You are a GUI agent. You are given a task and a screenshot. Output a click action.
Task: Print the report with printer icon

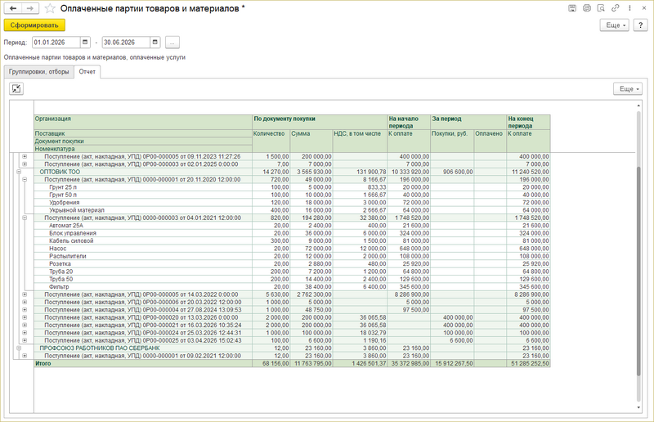(x=587, y=8)
